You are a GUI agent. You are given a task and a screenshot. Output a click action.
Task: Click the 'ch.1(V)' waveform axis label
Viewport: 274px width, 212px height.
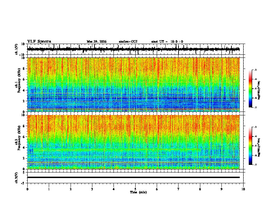click(x=17, y=49)
